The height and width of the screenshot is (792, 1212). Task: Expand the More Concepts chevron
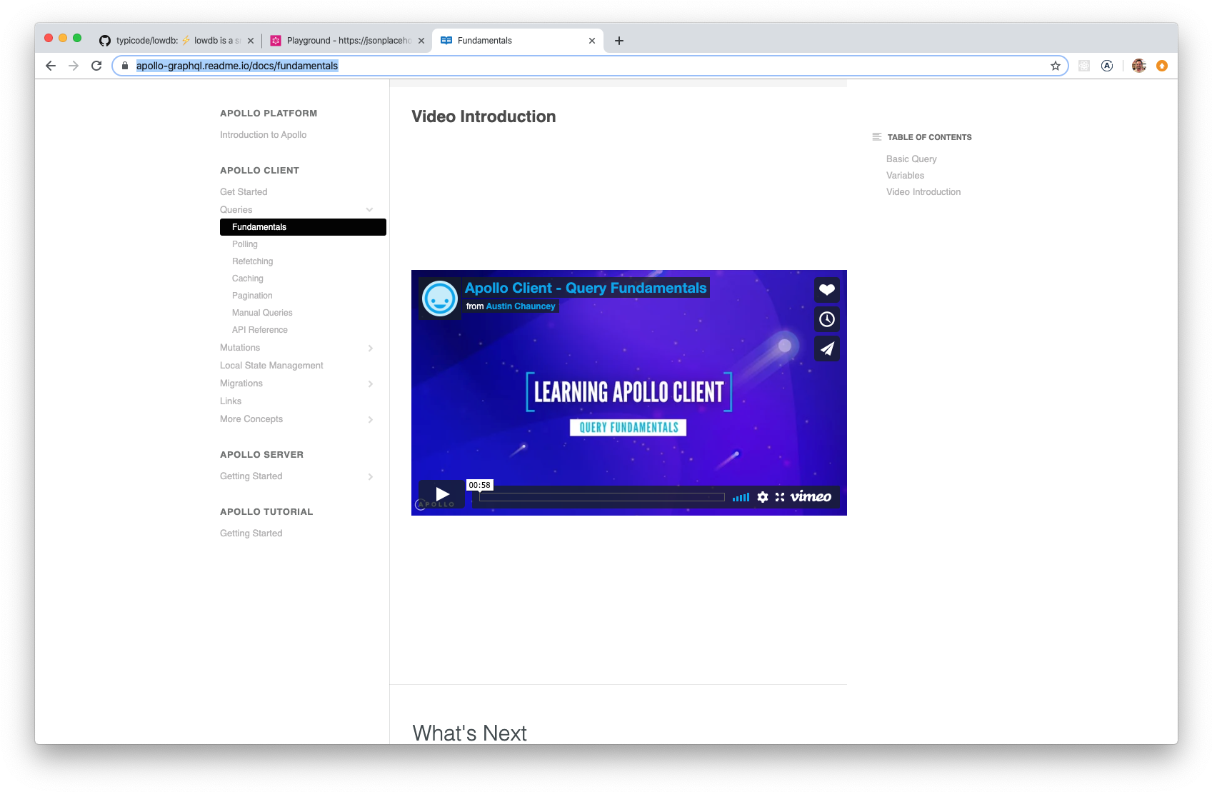click(x=370, y=419)
